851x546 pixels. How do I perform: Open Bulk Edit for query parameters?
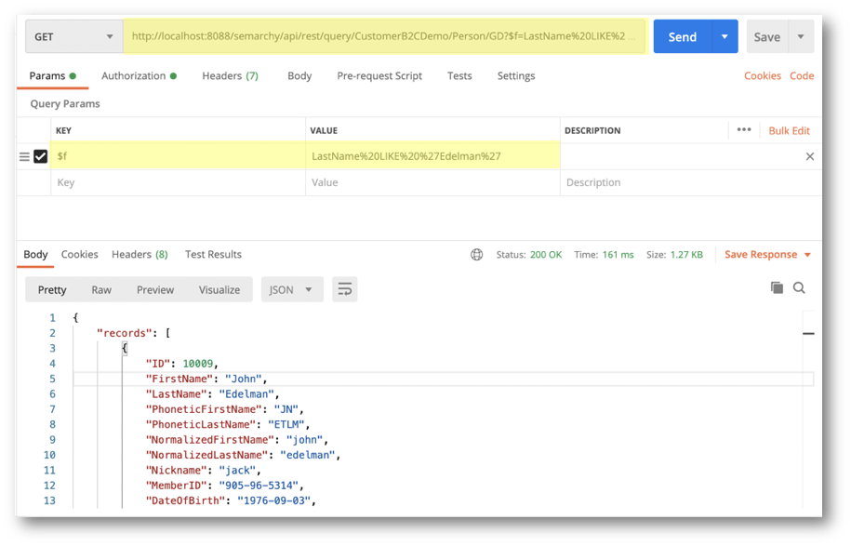[x=788, y=130]
